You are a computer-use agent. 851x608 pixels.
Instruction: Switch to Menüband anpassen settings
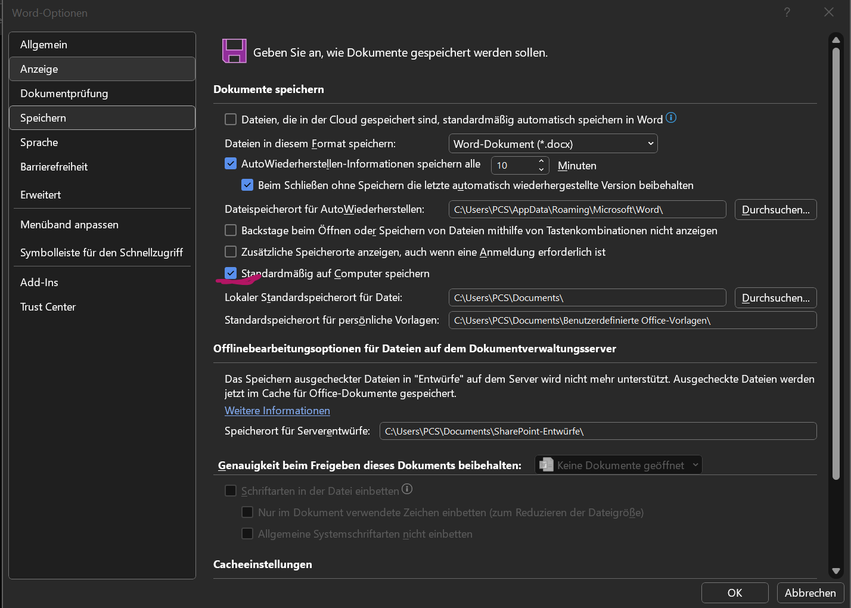coord(69,225)
